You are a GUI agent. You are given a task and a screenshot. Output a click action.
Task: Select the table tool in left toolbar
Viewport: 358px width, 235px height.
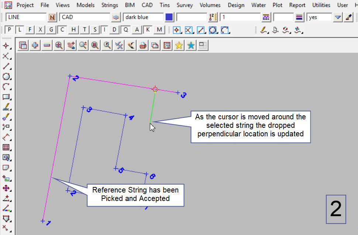pos(6,147)
